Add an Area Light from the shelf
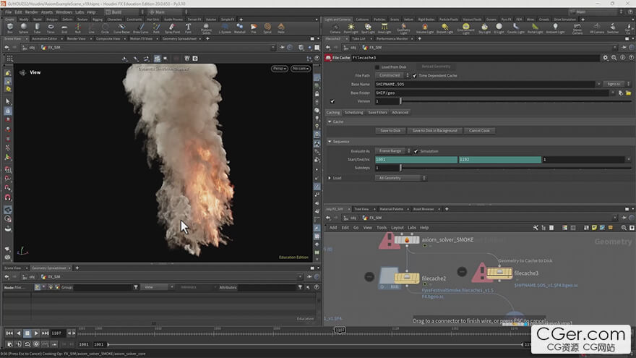Viewport: 636px width, 358px height. click(x=384, y=28)
